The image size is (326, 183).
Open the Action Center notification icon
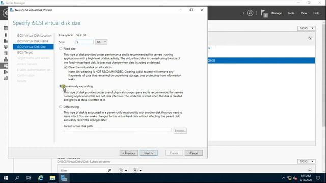[318, 178]
